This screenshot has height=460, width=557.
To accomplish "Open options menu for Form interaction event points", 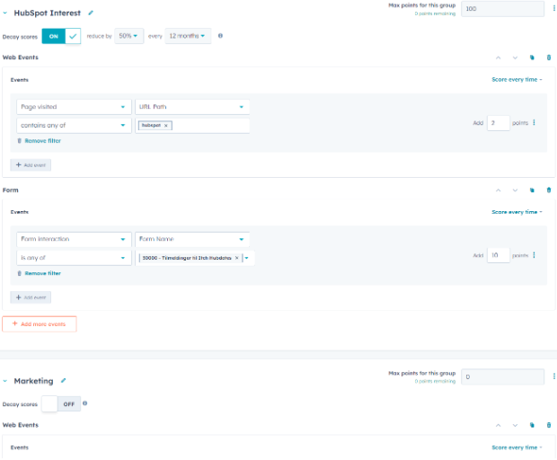I will pos(534,255).
